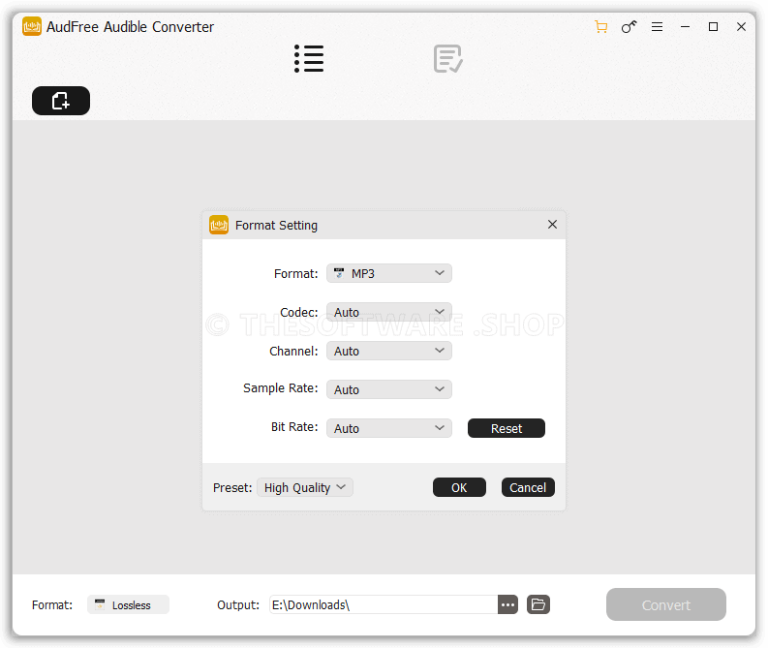
Task: Click the Format Setting dialog logo icon
Action: tap(219, 225)
